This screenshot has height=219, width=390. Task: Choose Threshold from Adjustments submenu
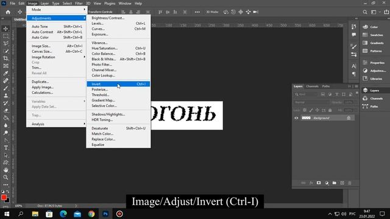(x=118, y=95)
